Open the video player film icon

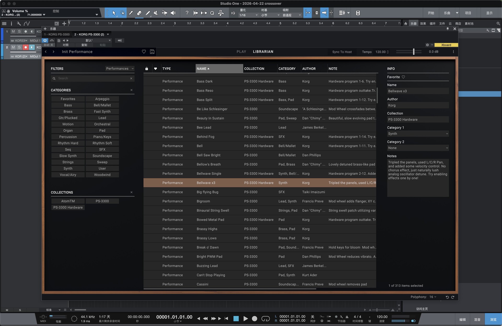click(x=358, y=13)
